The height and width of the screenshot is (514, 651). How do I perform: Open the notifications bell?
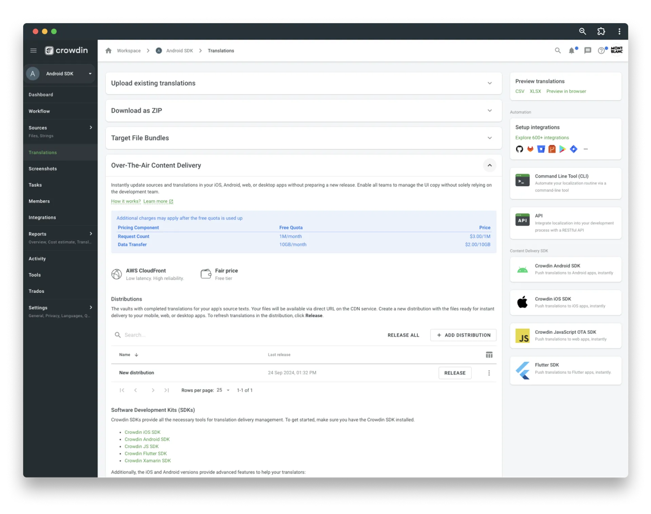pos(572,51)
